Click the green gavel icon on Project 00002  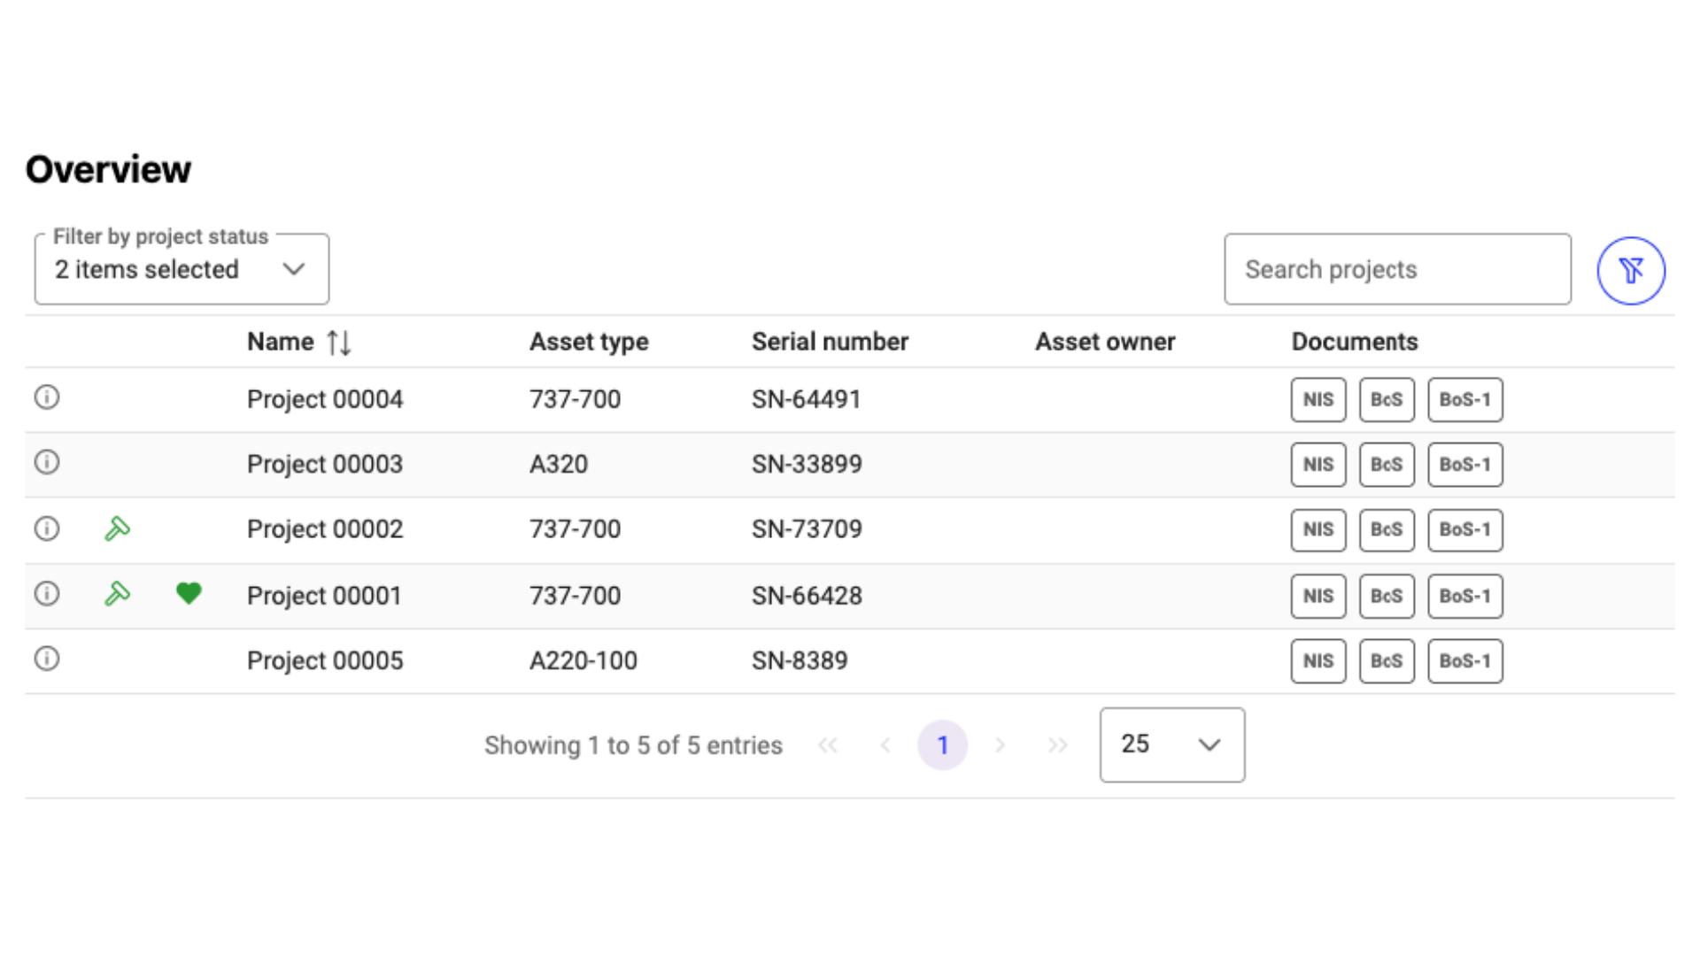pyautogui.click(x=117, y=529)
